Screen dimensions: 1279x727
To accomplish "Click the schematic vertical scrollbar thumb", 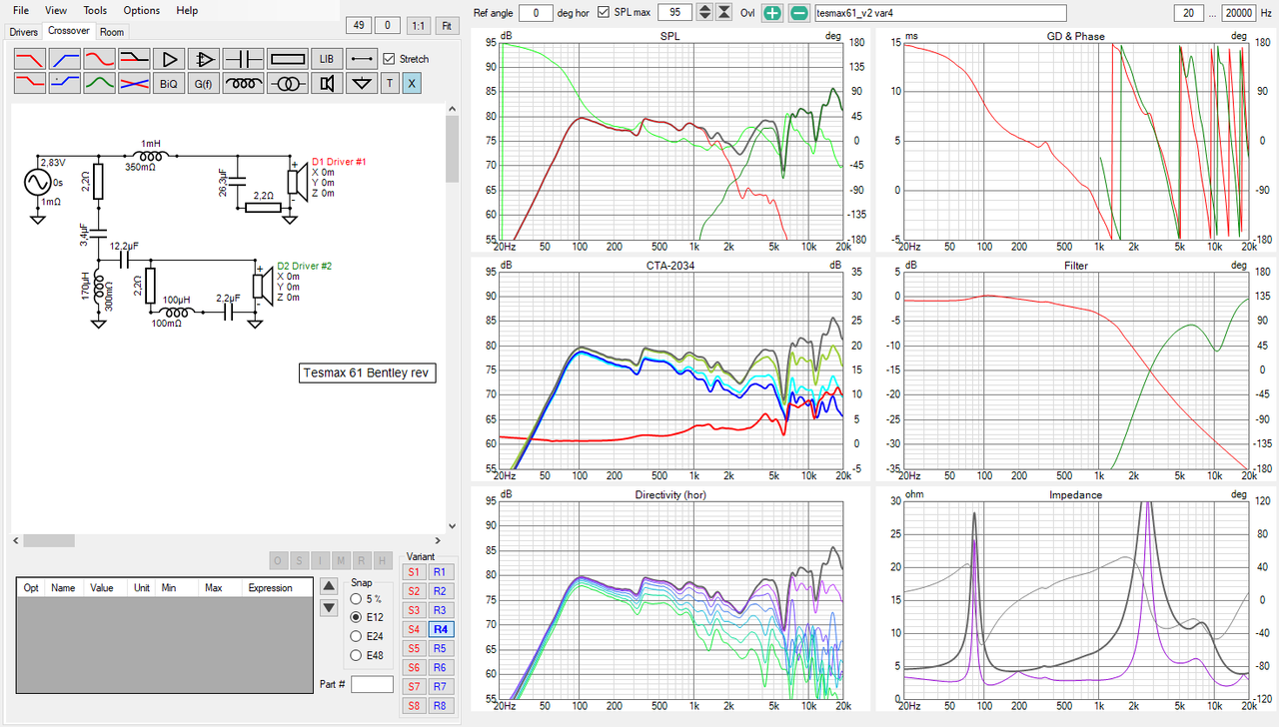I will click(453, 149).
